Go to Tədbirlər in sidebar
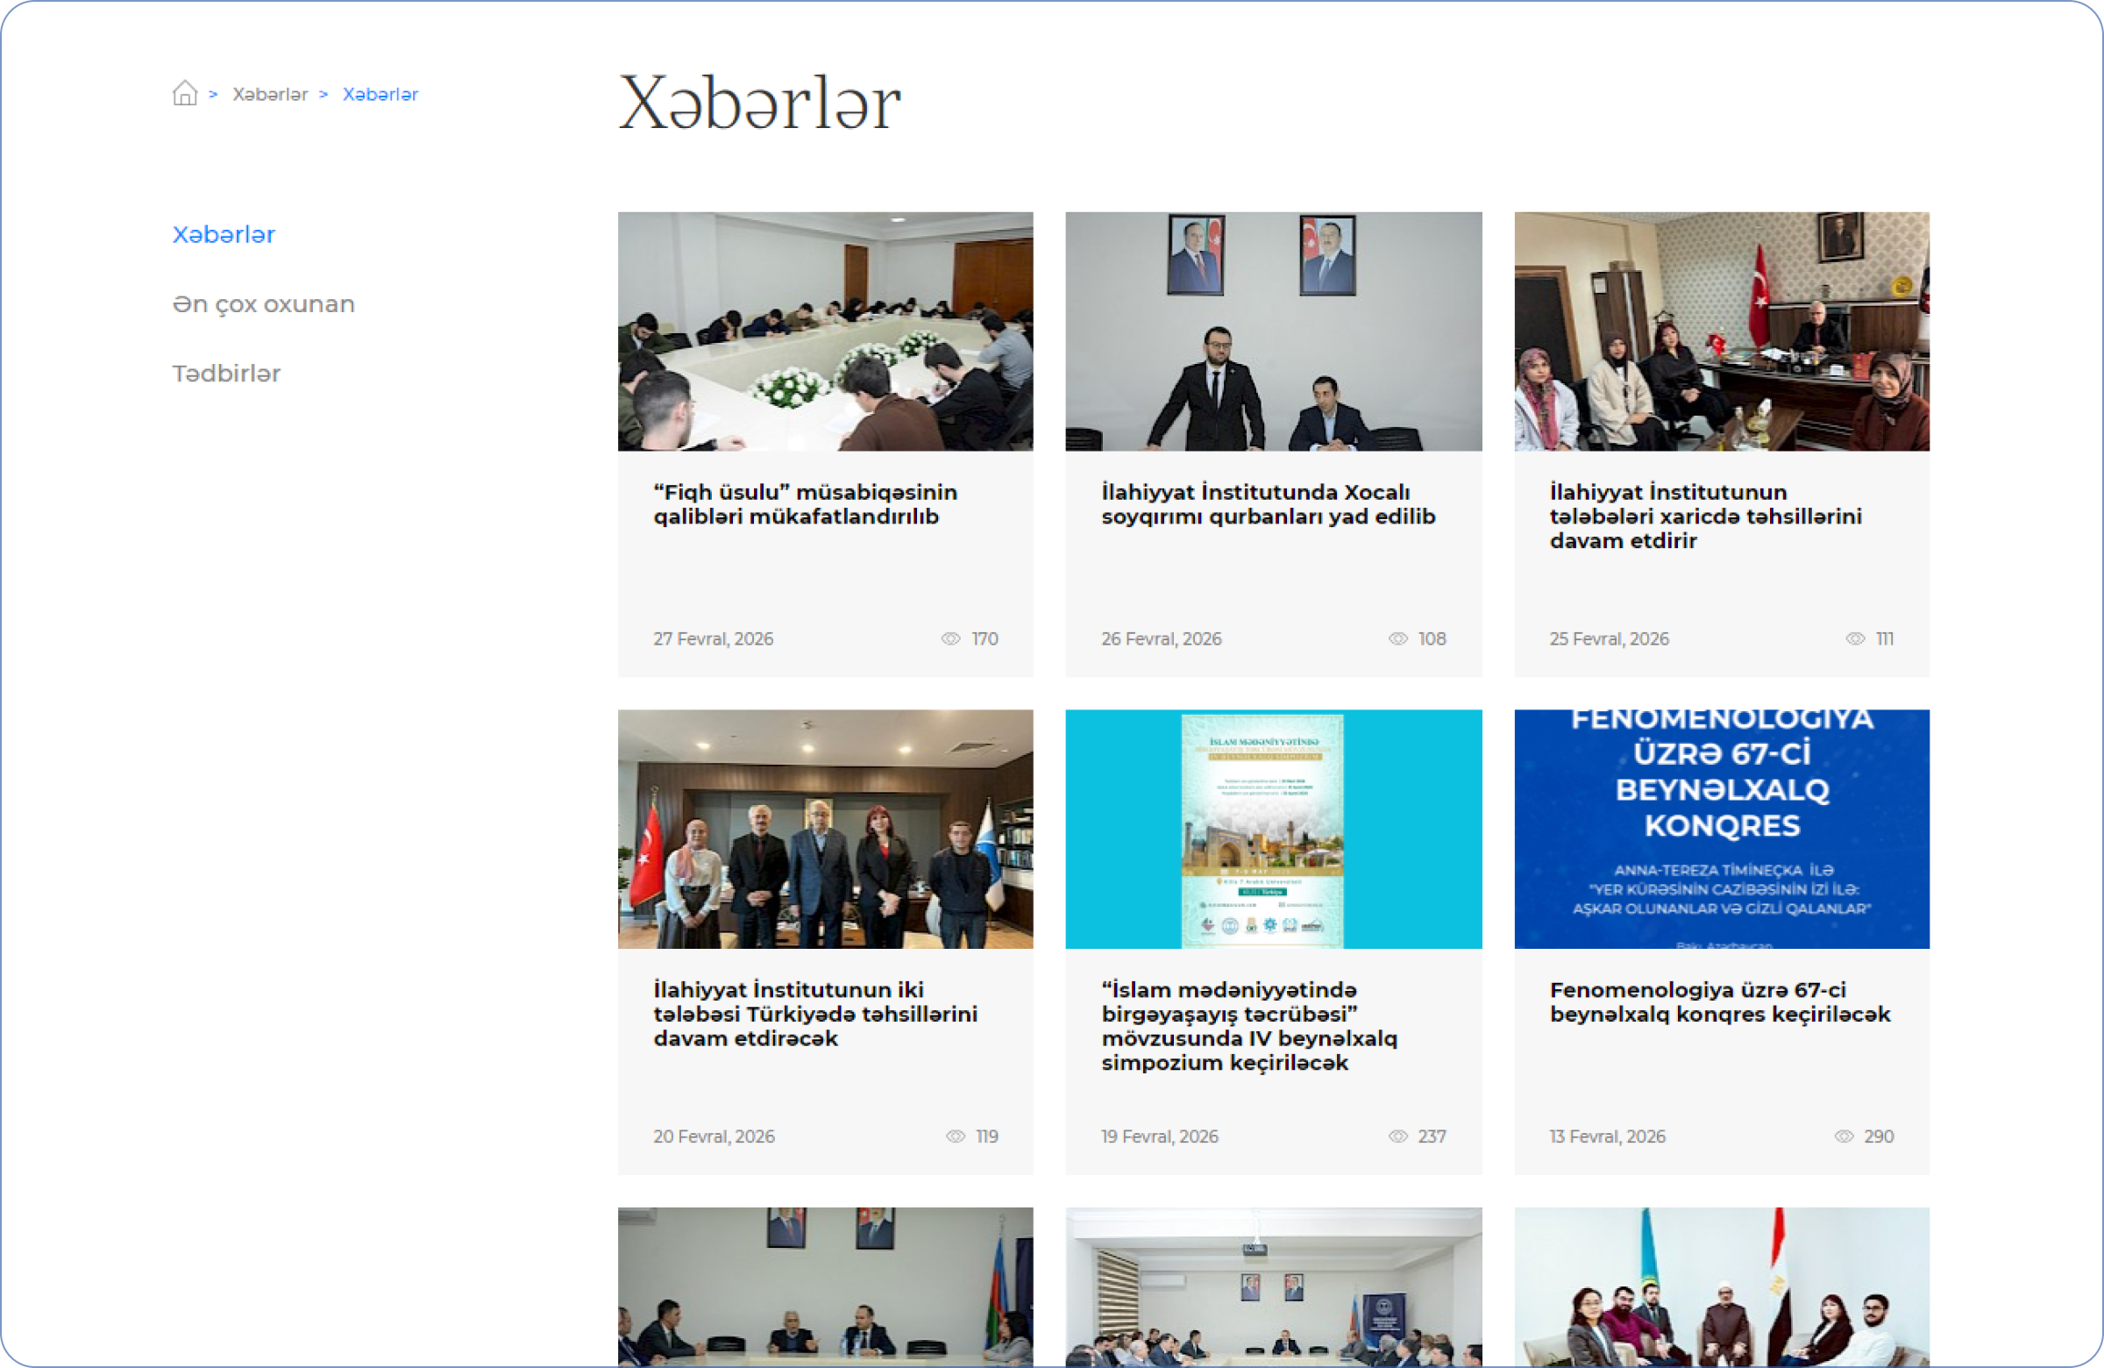 226,374
